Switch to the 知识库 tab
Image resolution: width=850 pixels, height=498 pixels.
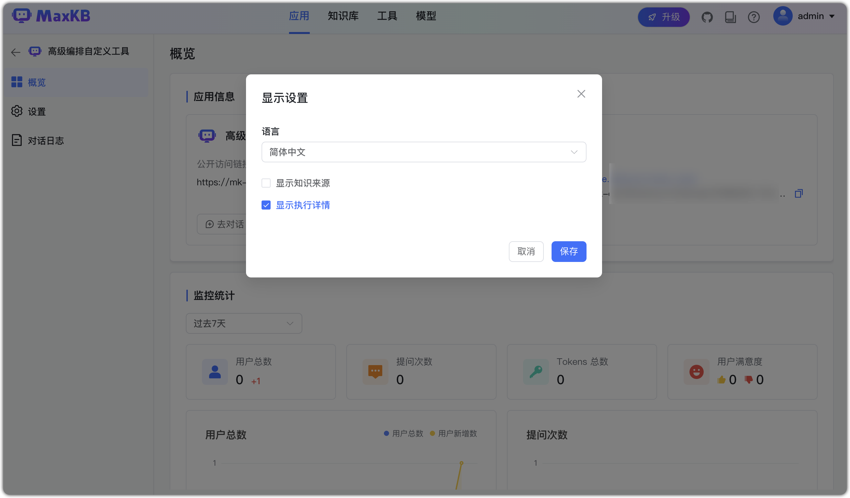pos(343,16)
